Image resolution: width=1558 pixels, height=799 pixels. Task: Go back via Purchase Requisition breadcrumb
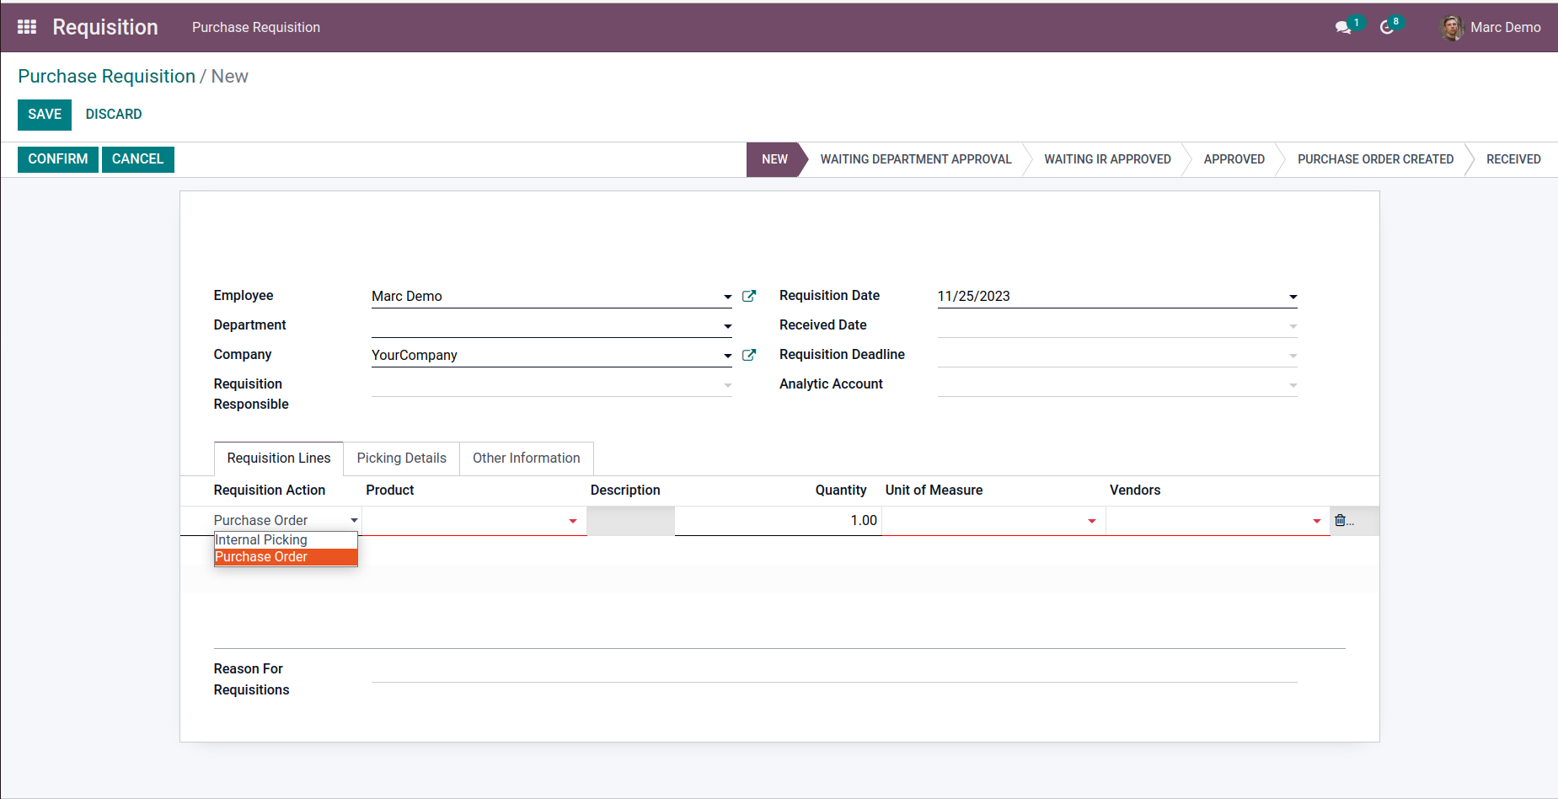point(106,77)
